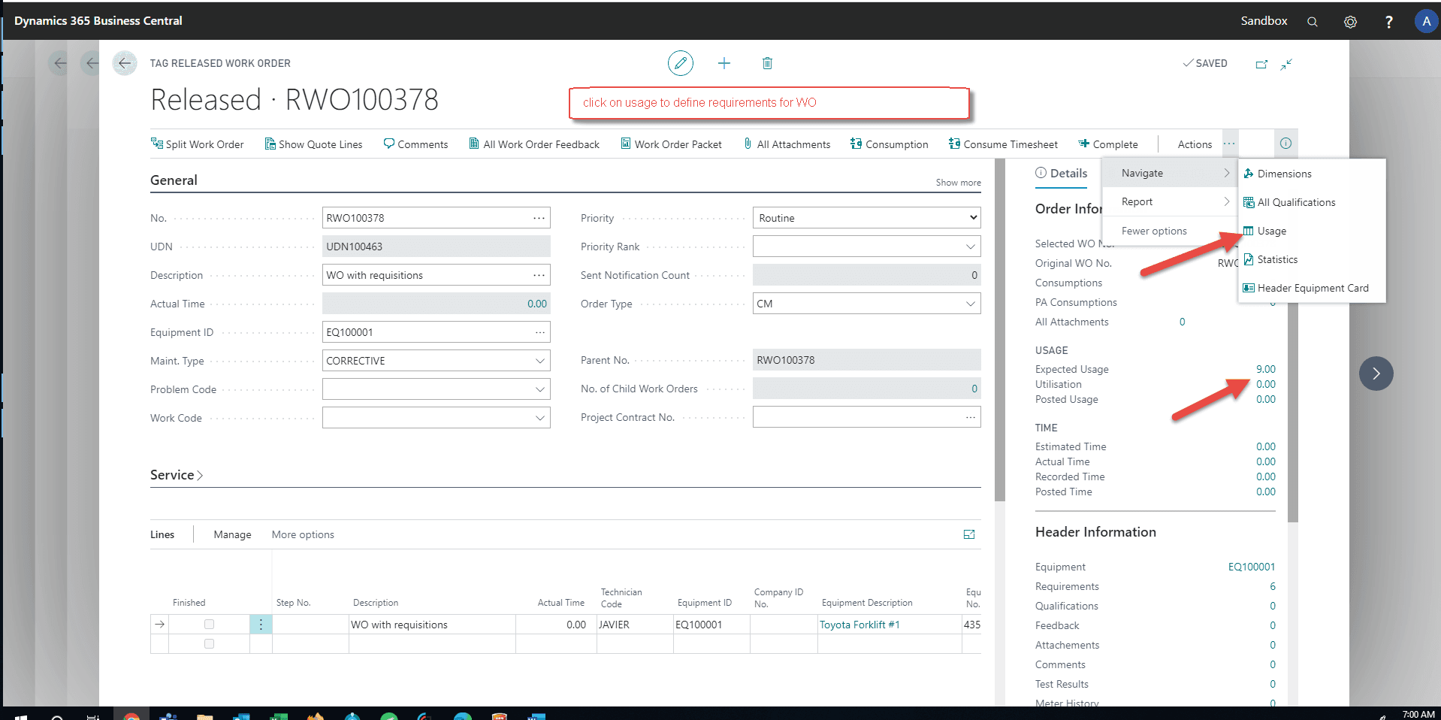Click the delete trash can icon
The height and width of the screenshot is (720, 1441).
[x=767, y=63]
